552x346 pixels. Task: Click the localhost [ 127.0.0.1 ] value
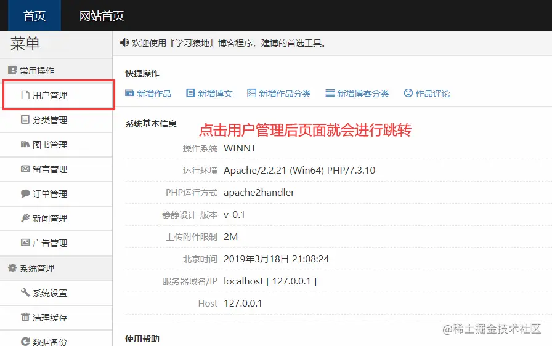pyautogui.click(x=270, y=281)
